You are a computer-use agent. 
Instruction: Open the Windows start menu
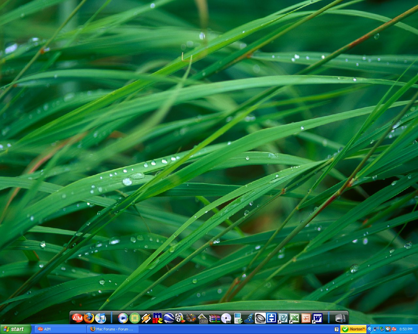pos(15,329)
